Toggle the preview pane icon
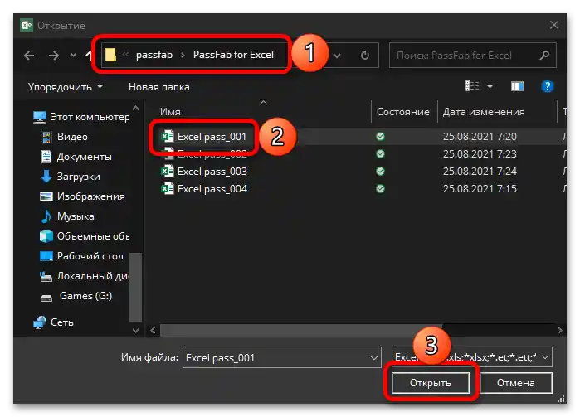580x417 pixels. coord(518,86)
